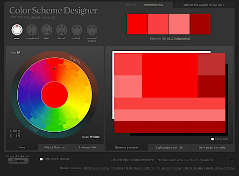Click the Version 3.0 link
Viewport: 239px width, 176px height.
(49, 17)
